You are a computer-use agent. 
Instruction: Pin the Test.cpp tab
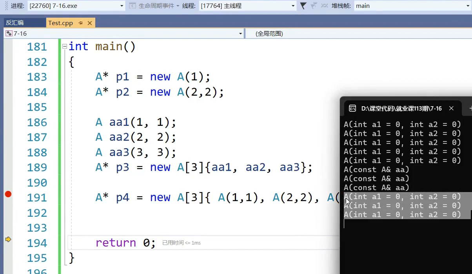click(81, 23)
